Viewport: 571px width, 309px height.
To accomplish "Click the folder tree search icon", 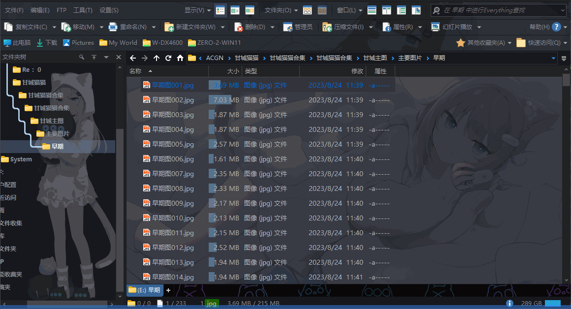I will [x=82, y=58].
